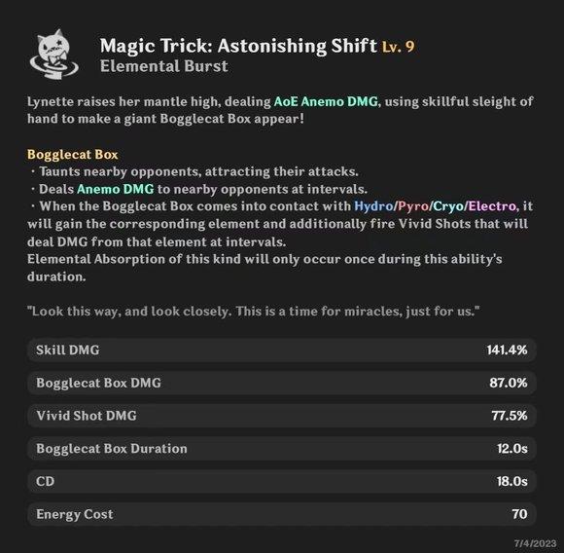564x553 pixels.
Task: Click the Bogglecat Box skill icon
Action: point(54,55)
